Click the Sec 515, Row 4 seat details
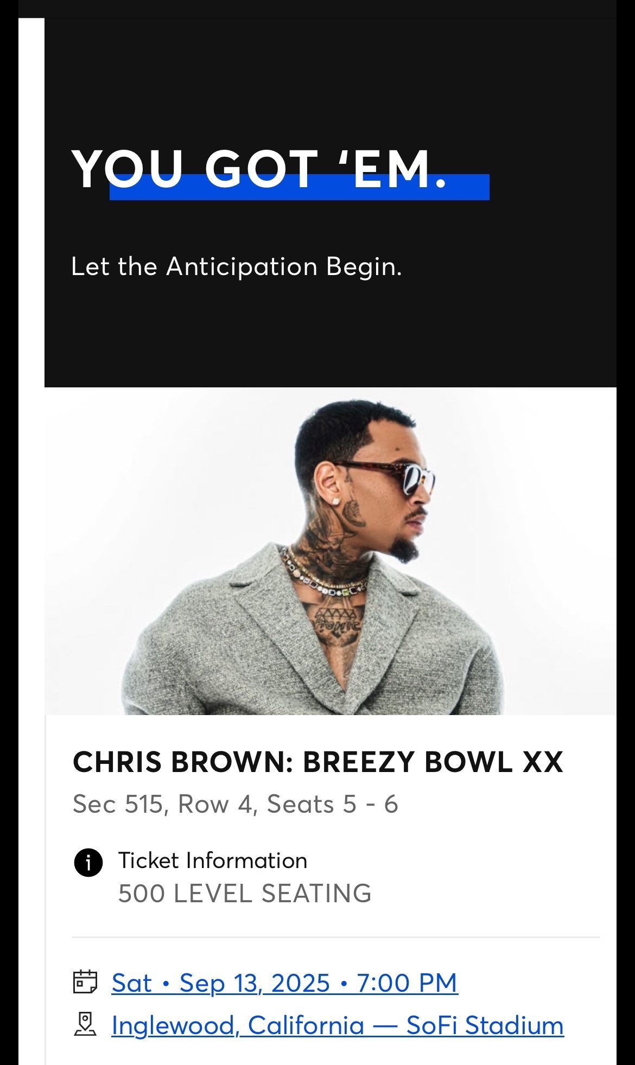Image resolution: width=635 pixels, height=1065 pixels. 236,803
